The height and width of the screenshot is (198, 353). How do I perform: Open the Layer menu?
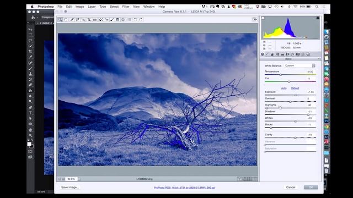(92, 7)
